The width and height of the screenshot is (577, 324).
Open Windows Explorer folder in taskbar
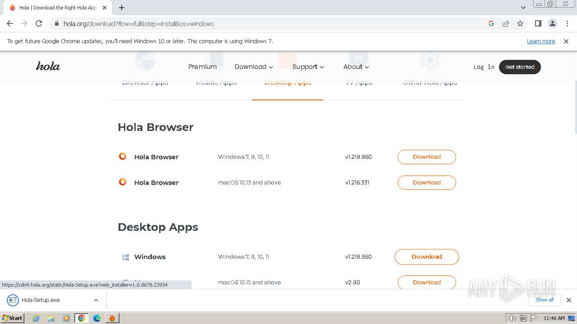click(51, 318)
